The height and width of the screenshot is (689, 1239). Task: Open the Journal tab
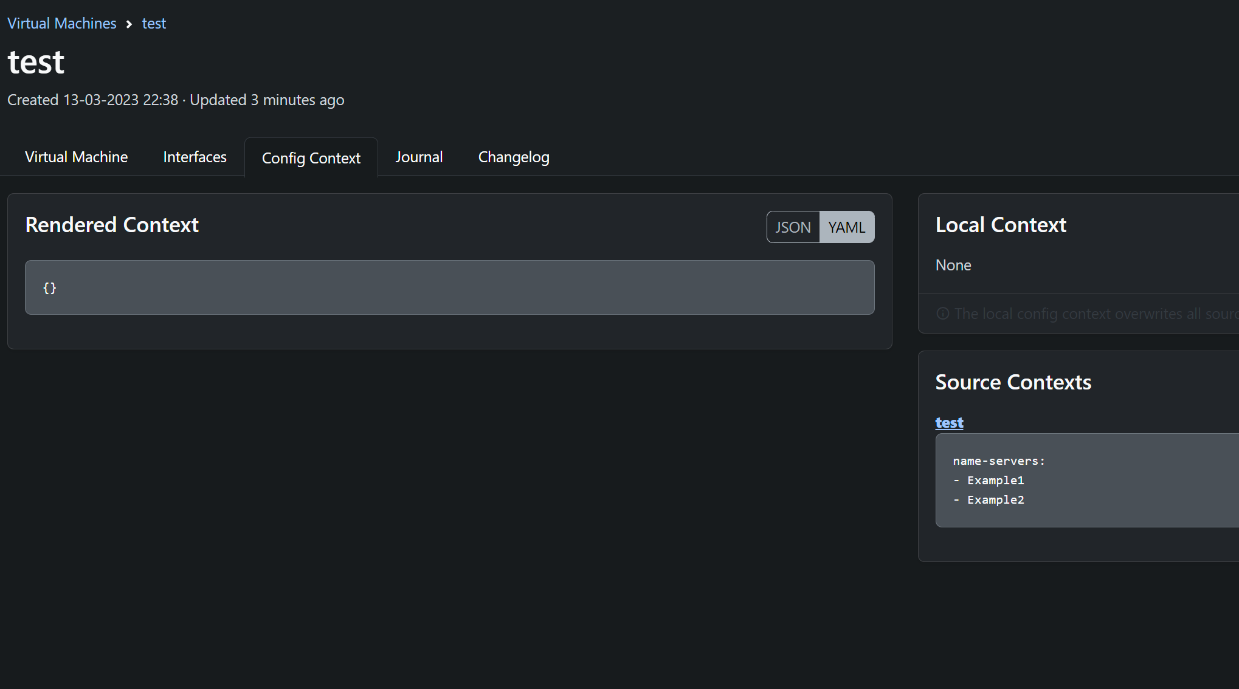[x=419, y=157]
